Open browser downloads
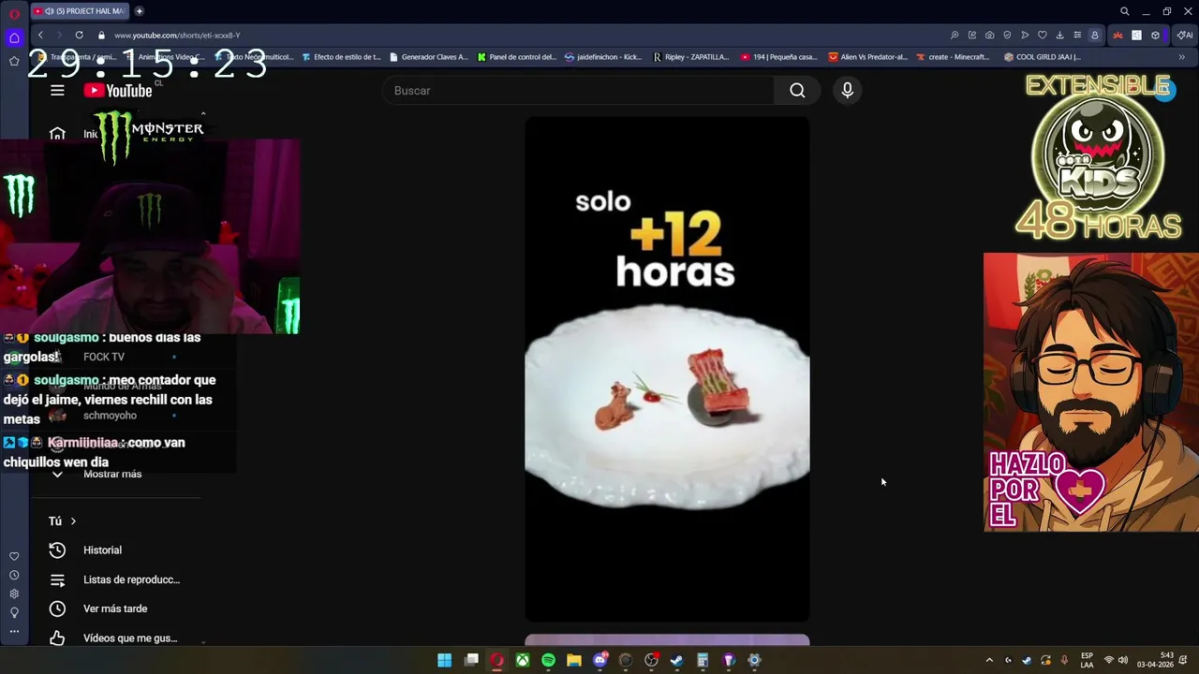The height and width of the screenshot is (674, 1199). tap(1059, 36)
